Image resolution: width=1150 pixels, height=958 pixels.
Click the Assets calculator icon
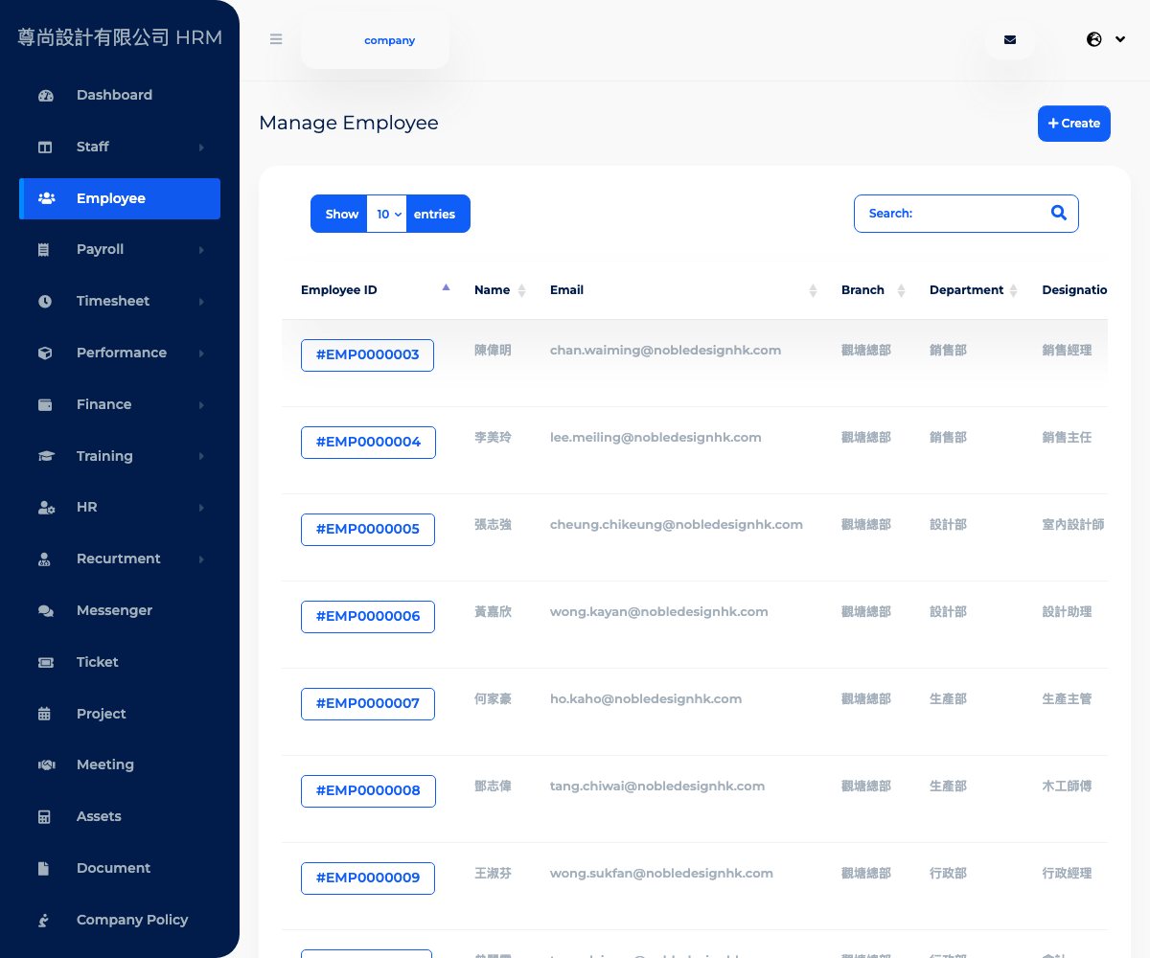[44, 817]
